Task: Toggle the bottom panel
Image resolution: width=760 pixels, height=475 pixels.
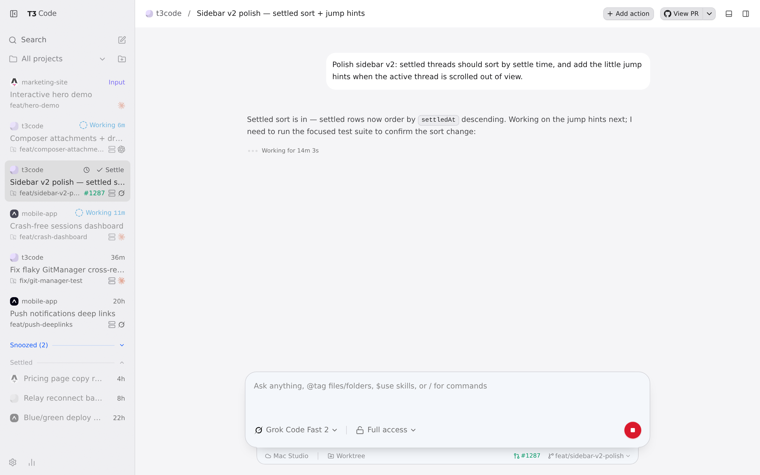Action: click(x=729, y=14)
